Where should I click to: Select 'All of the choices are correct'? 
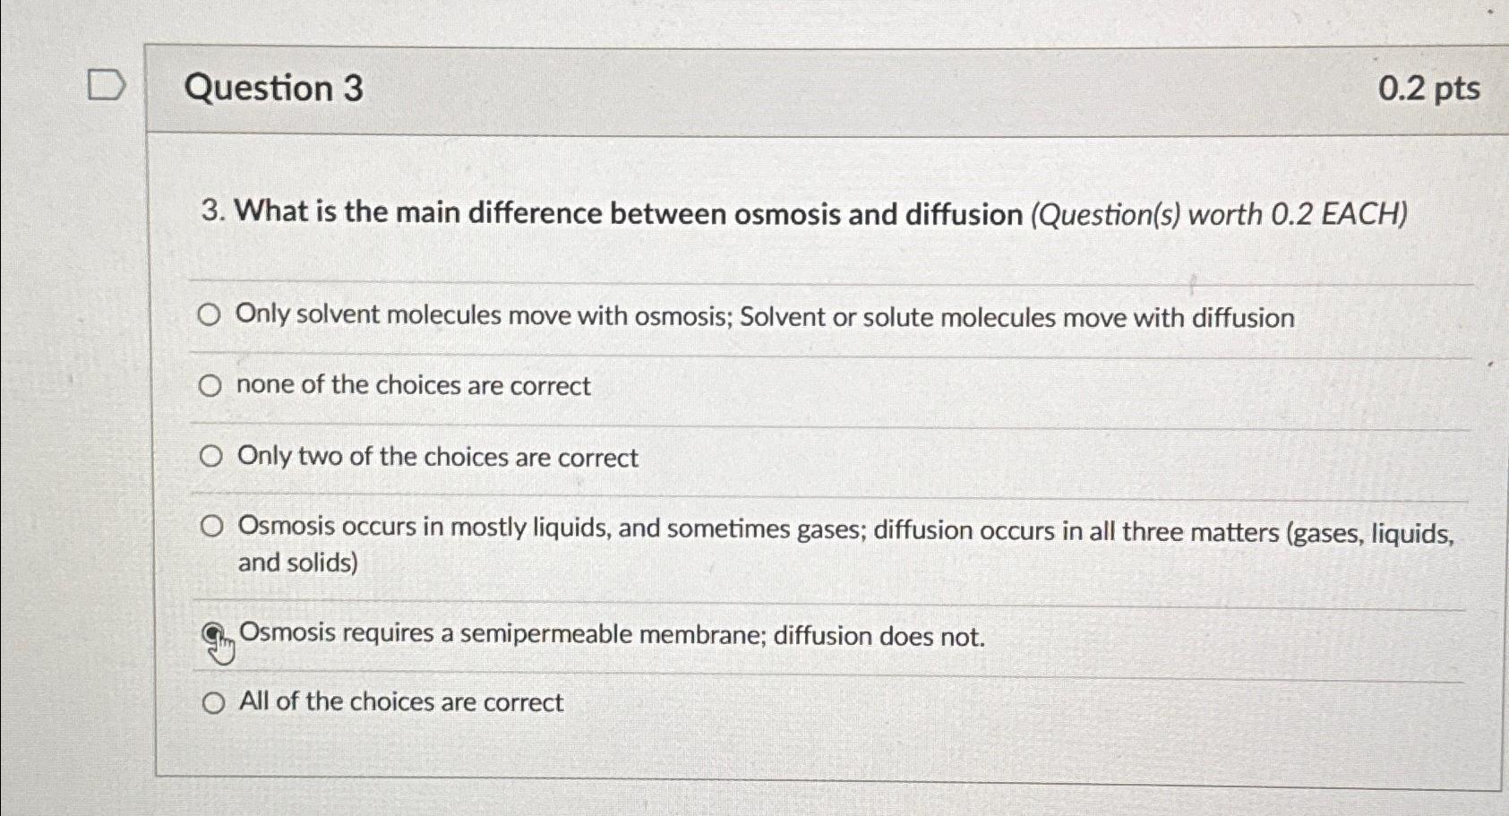[213, 703]
